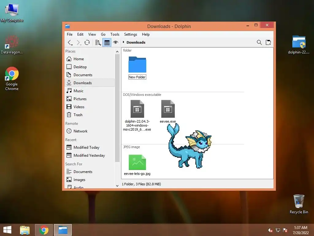Open the sort order toolbar button
Viewport: 314px width, 236px height.
coord(98,42)
